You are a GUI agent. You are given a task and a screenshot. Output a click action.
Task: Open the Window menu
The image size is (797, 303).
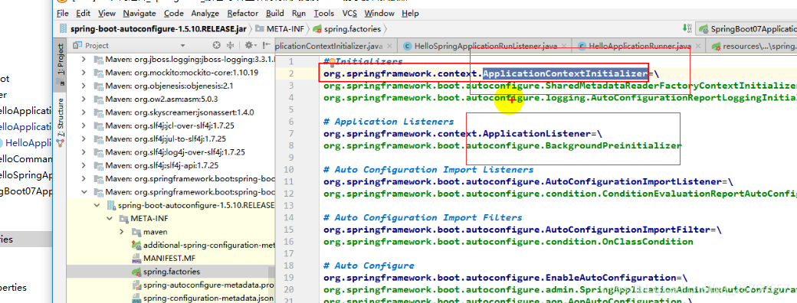click(379, 13)
